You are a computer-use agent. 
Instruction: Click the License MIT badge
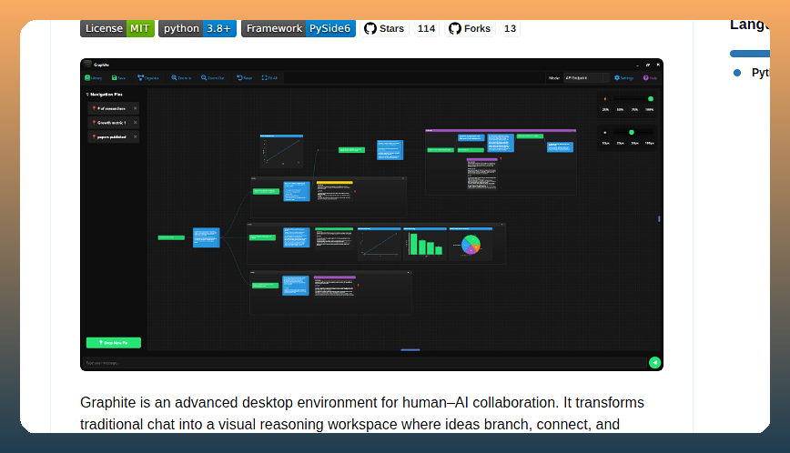tap(117, 29)
